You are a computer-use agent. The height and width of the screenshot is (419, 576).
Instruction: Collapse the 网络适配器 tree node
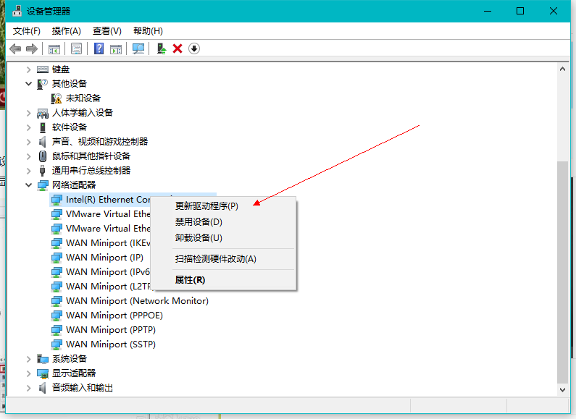pyautogui.click(x=29, y=185)
